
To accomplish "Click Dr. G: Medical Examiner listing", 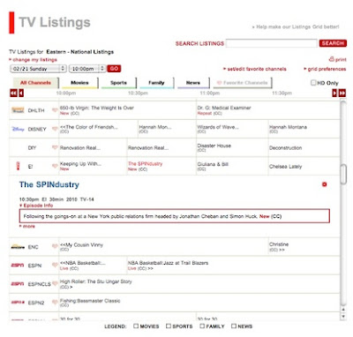I will tap(224, 108).
